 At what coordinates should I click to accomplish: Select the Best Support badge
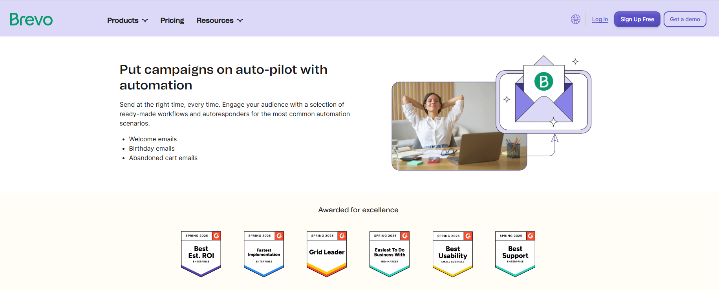pyautogui.click(x=515, y=254)
